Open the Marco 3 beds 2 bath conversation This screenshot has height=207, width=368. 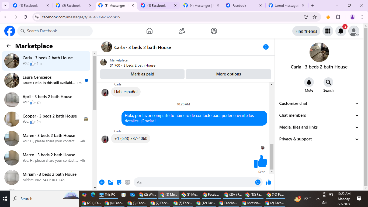[x=46, y=158]
